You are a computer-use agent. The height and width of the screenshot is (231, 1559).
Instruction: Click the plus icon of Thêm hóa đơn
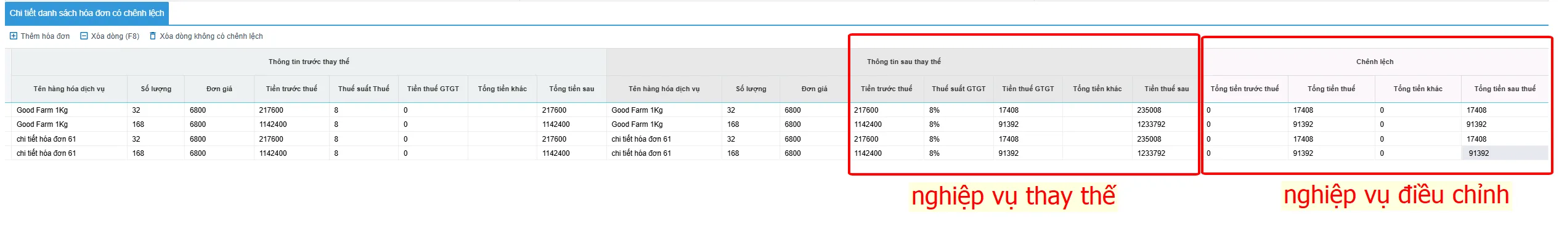point(14,36)
